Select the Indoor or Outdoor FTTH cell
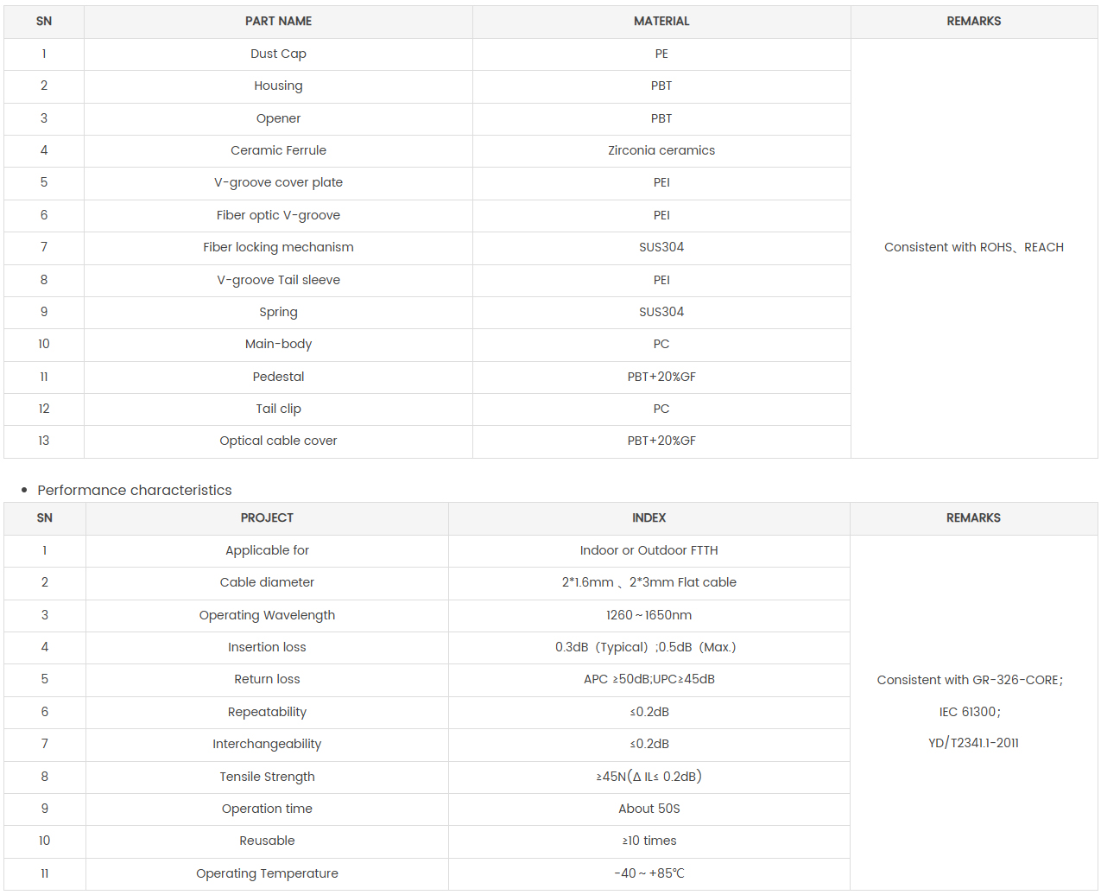The height and width of the screenshot is (895, 1101). tap(649, 550)
